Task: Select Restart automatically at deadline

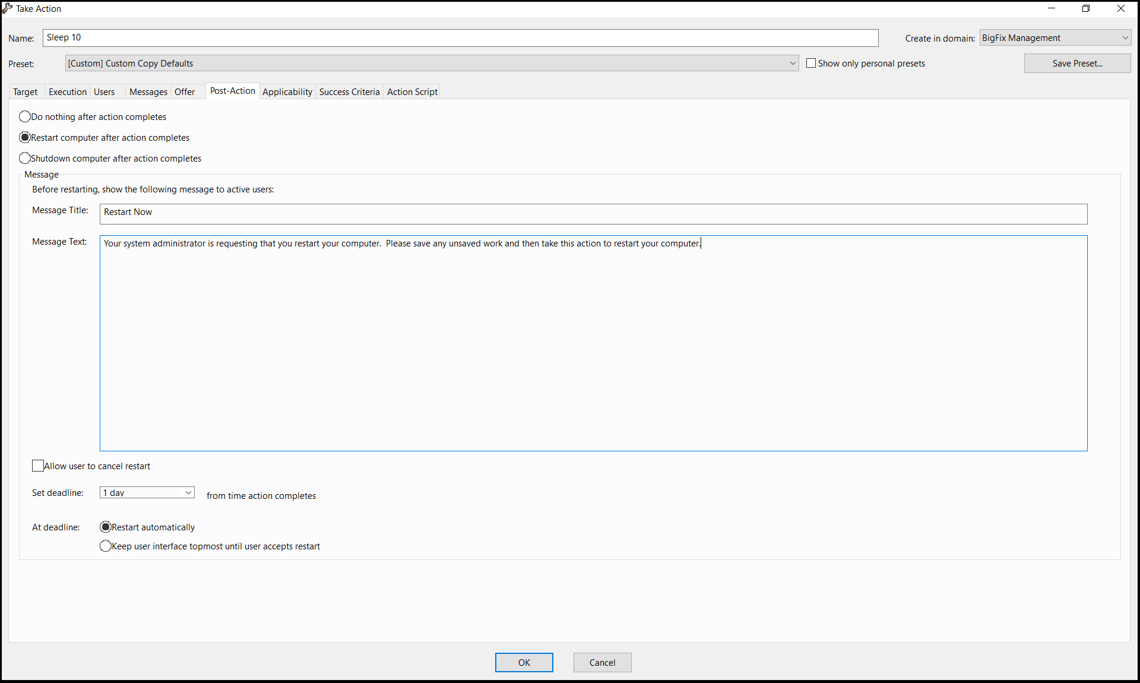Action: pyautogui.click(x=106, y=527)
